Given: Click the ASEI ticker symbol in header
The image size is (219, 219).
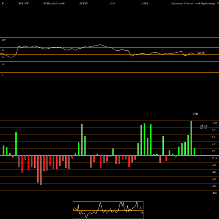Looking at the screenshot, I should [145, 4].
